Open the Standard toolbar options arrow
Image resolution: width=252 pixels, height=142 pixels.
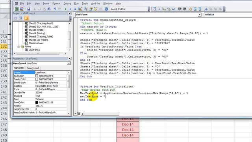coord(149,9)
